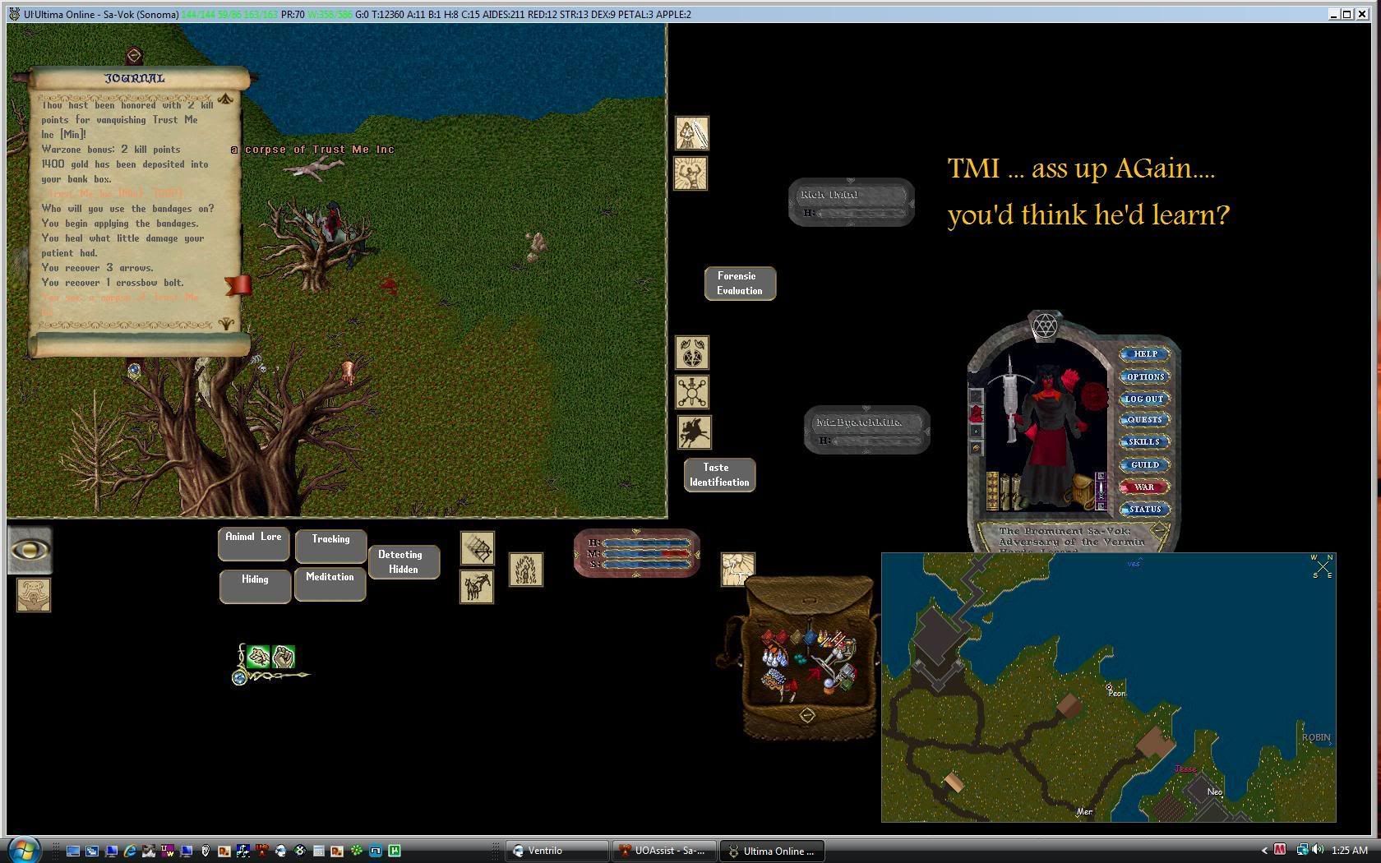The width and height of the screenshot is (1381, 863).
Task: Click the stone face icon below the eye
Action: (34, 595)
